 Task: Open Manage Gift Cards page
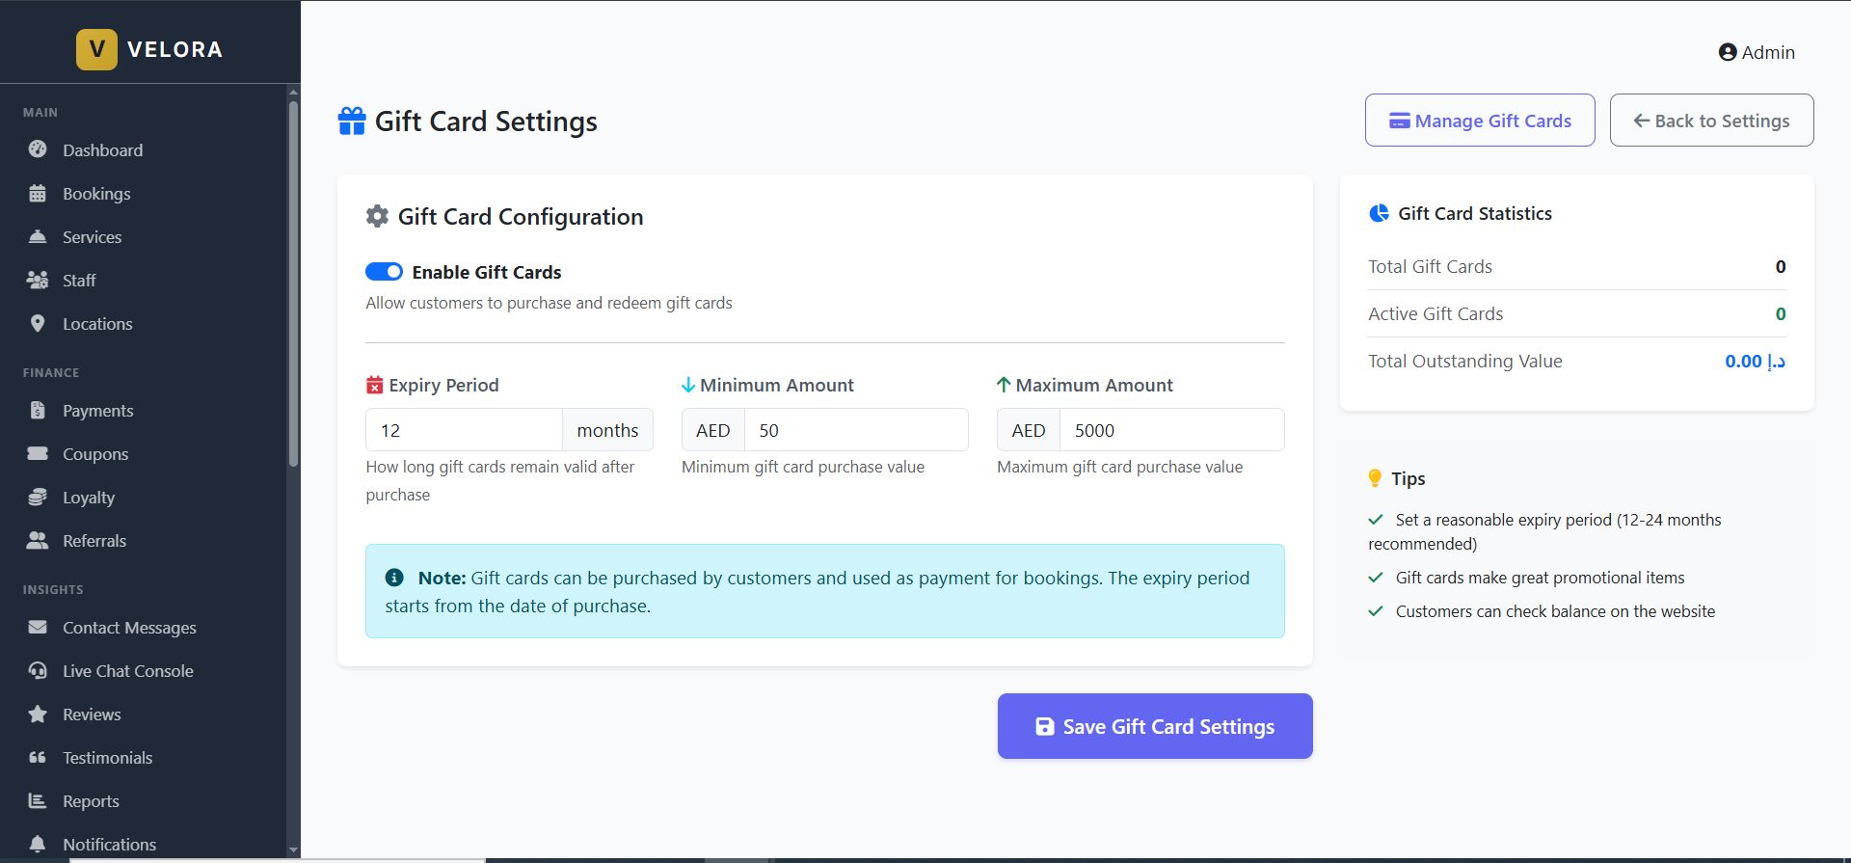pyautogui.click(x=1480, y=121)
